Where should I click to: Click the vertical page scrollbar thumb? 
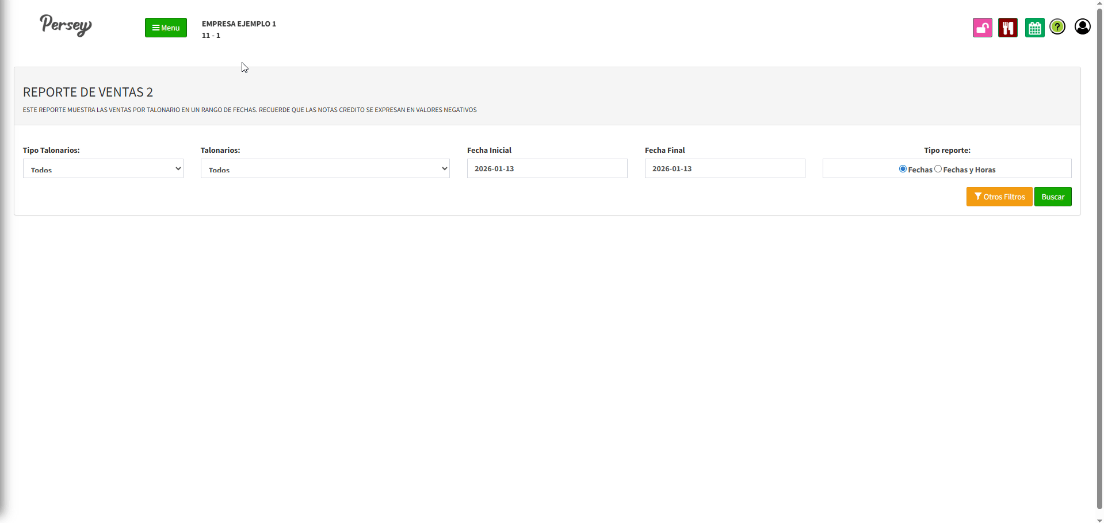pyautogui.click(x=1099, y=259)
